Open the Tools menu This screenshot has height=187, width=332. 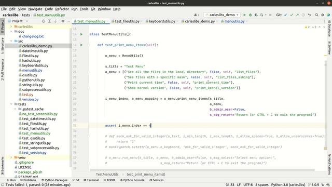click(x=84, y=9)
